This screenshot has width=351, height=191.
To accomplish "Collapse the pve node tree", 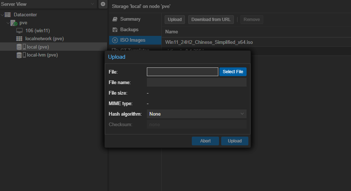I will point(8,23).
